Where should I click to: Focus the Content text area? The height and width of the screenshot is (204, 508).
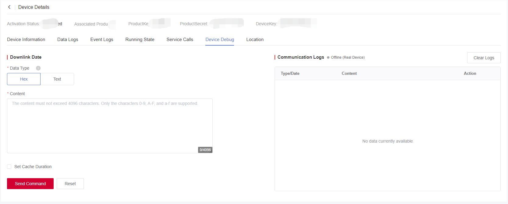(x=110, y=126)
